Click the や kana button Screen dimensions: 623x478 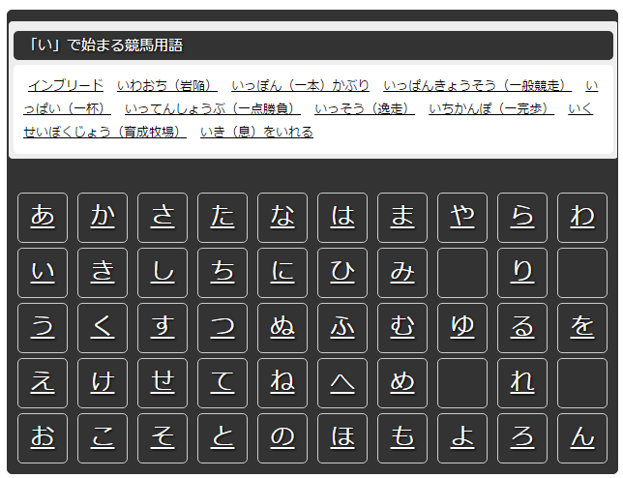[462, 218]
